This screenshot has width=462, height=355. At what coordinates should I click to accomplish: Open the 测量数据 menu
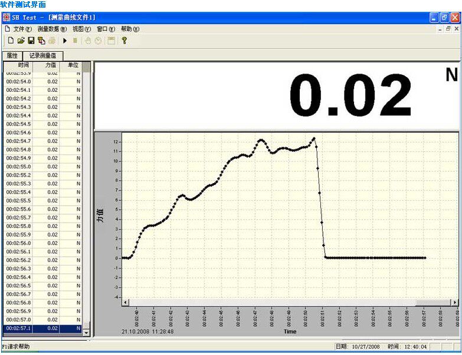coord(52,29)
